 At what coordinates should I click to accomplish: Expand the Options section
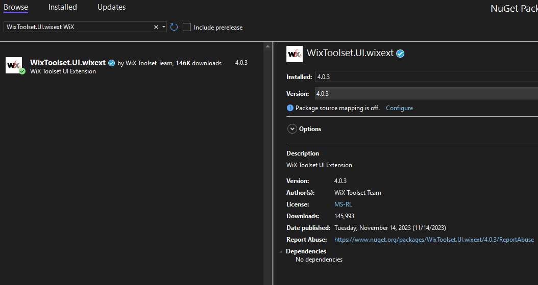pyautogui.click(x=292, y=129)
